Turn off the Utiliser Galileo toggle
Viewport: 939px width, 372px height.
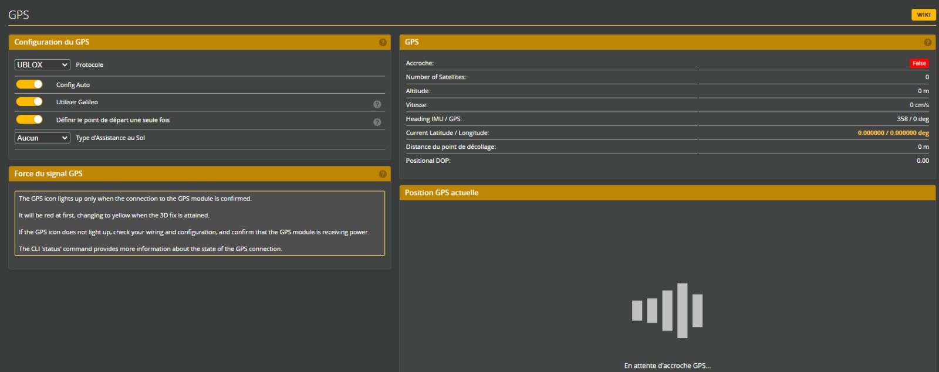point(29,102)
